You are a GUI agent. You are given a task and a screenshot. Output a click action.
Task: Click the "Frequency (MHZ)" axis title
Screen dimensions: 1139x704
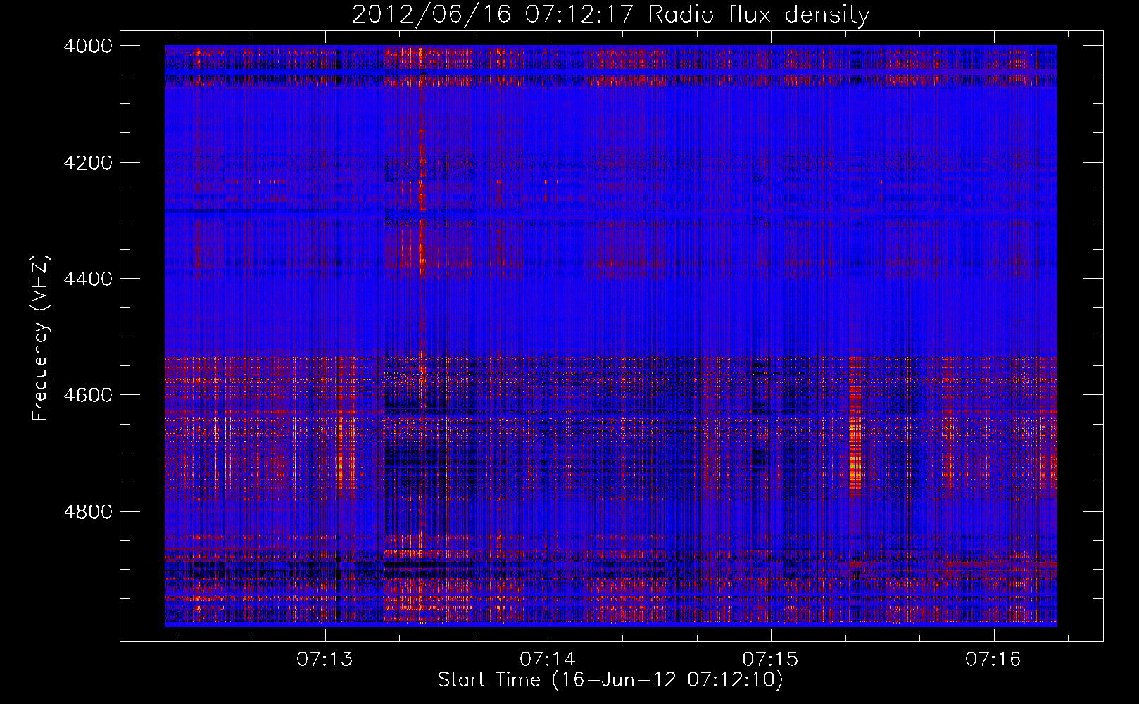[41, 338]
